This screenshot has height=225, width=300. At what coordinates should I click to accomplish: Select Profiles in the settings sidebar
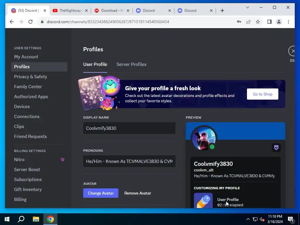[39, 67]
